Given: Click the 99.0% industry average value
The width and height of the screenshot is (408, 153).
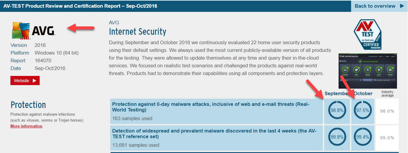Looking at the screenshot, I should click(387, 138).
